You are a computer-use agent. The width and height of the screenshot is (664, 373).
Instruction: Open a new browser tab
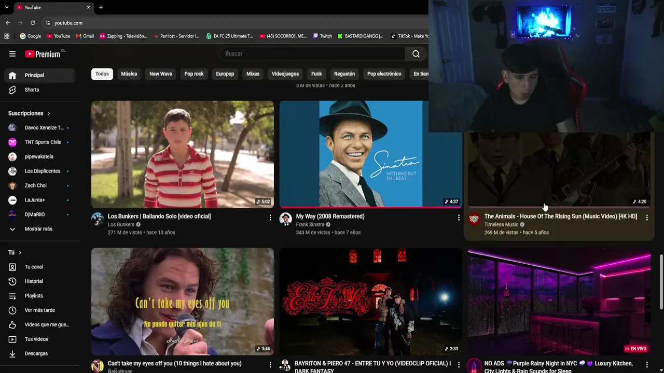[x=101, y=7]
